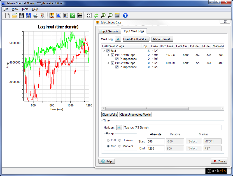Select the Horizon range radio button
The height and width of the screenshot is (176, 233).
(x=120, y=140)
